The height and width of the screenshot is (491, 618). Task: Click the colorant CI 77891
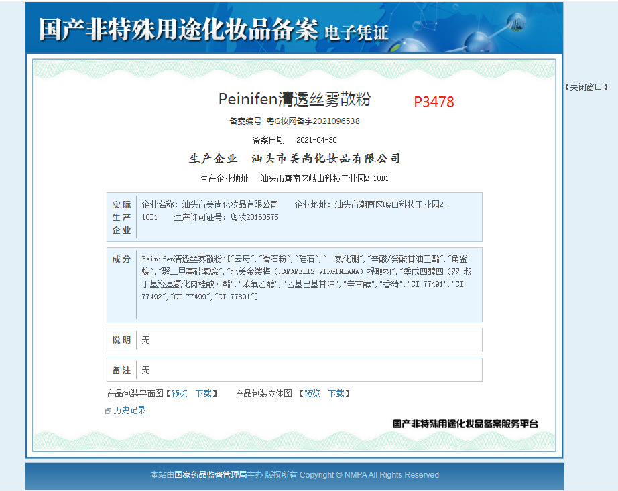234,297
